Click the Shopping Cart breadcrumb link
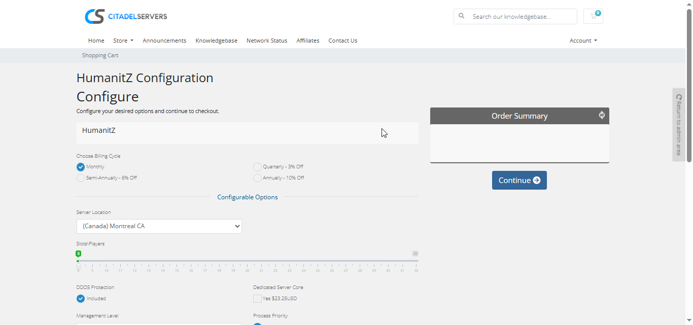This screenshot has width=693, height=325. coord(100,55)
